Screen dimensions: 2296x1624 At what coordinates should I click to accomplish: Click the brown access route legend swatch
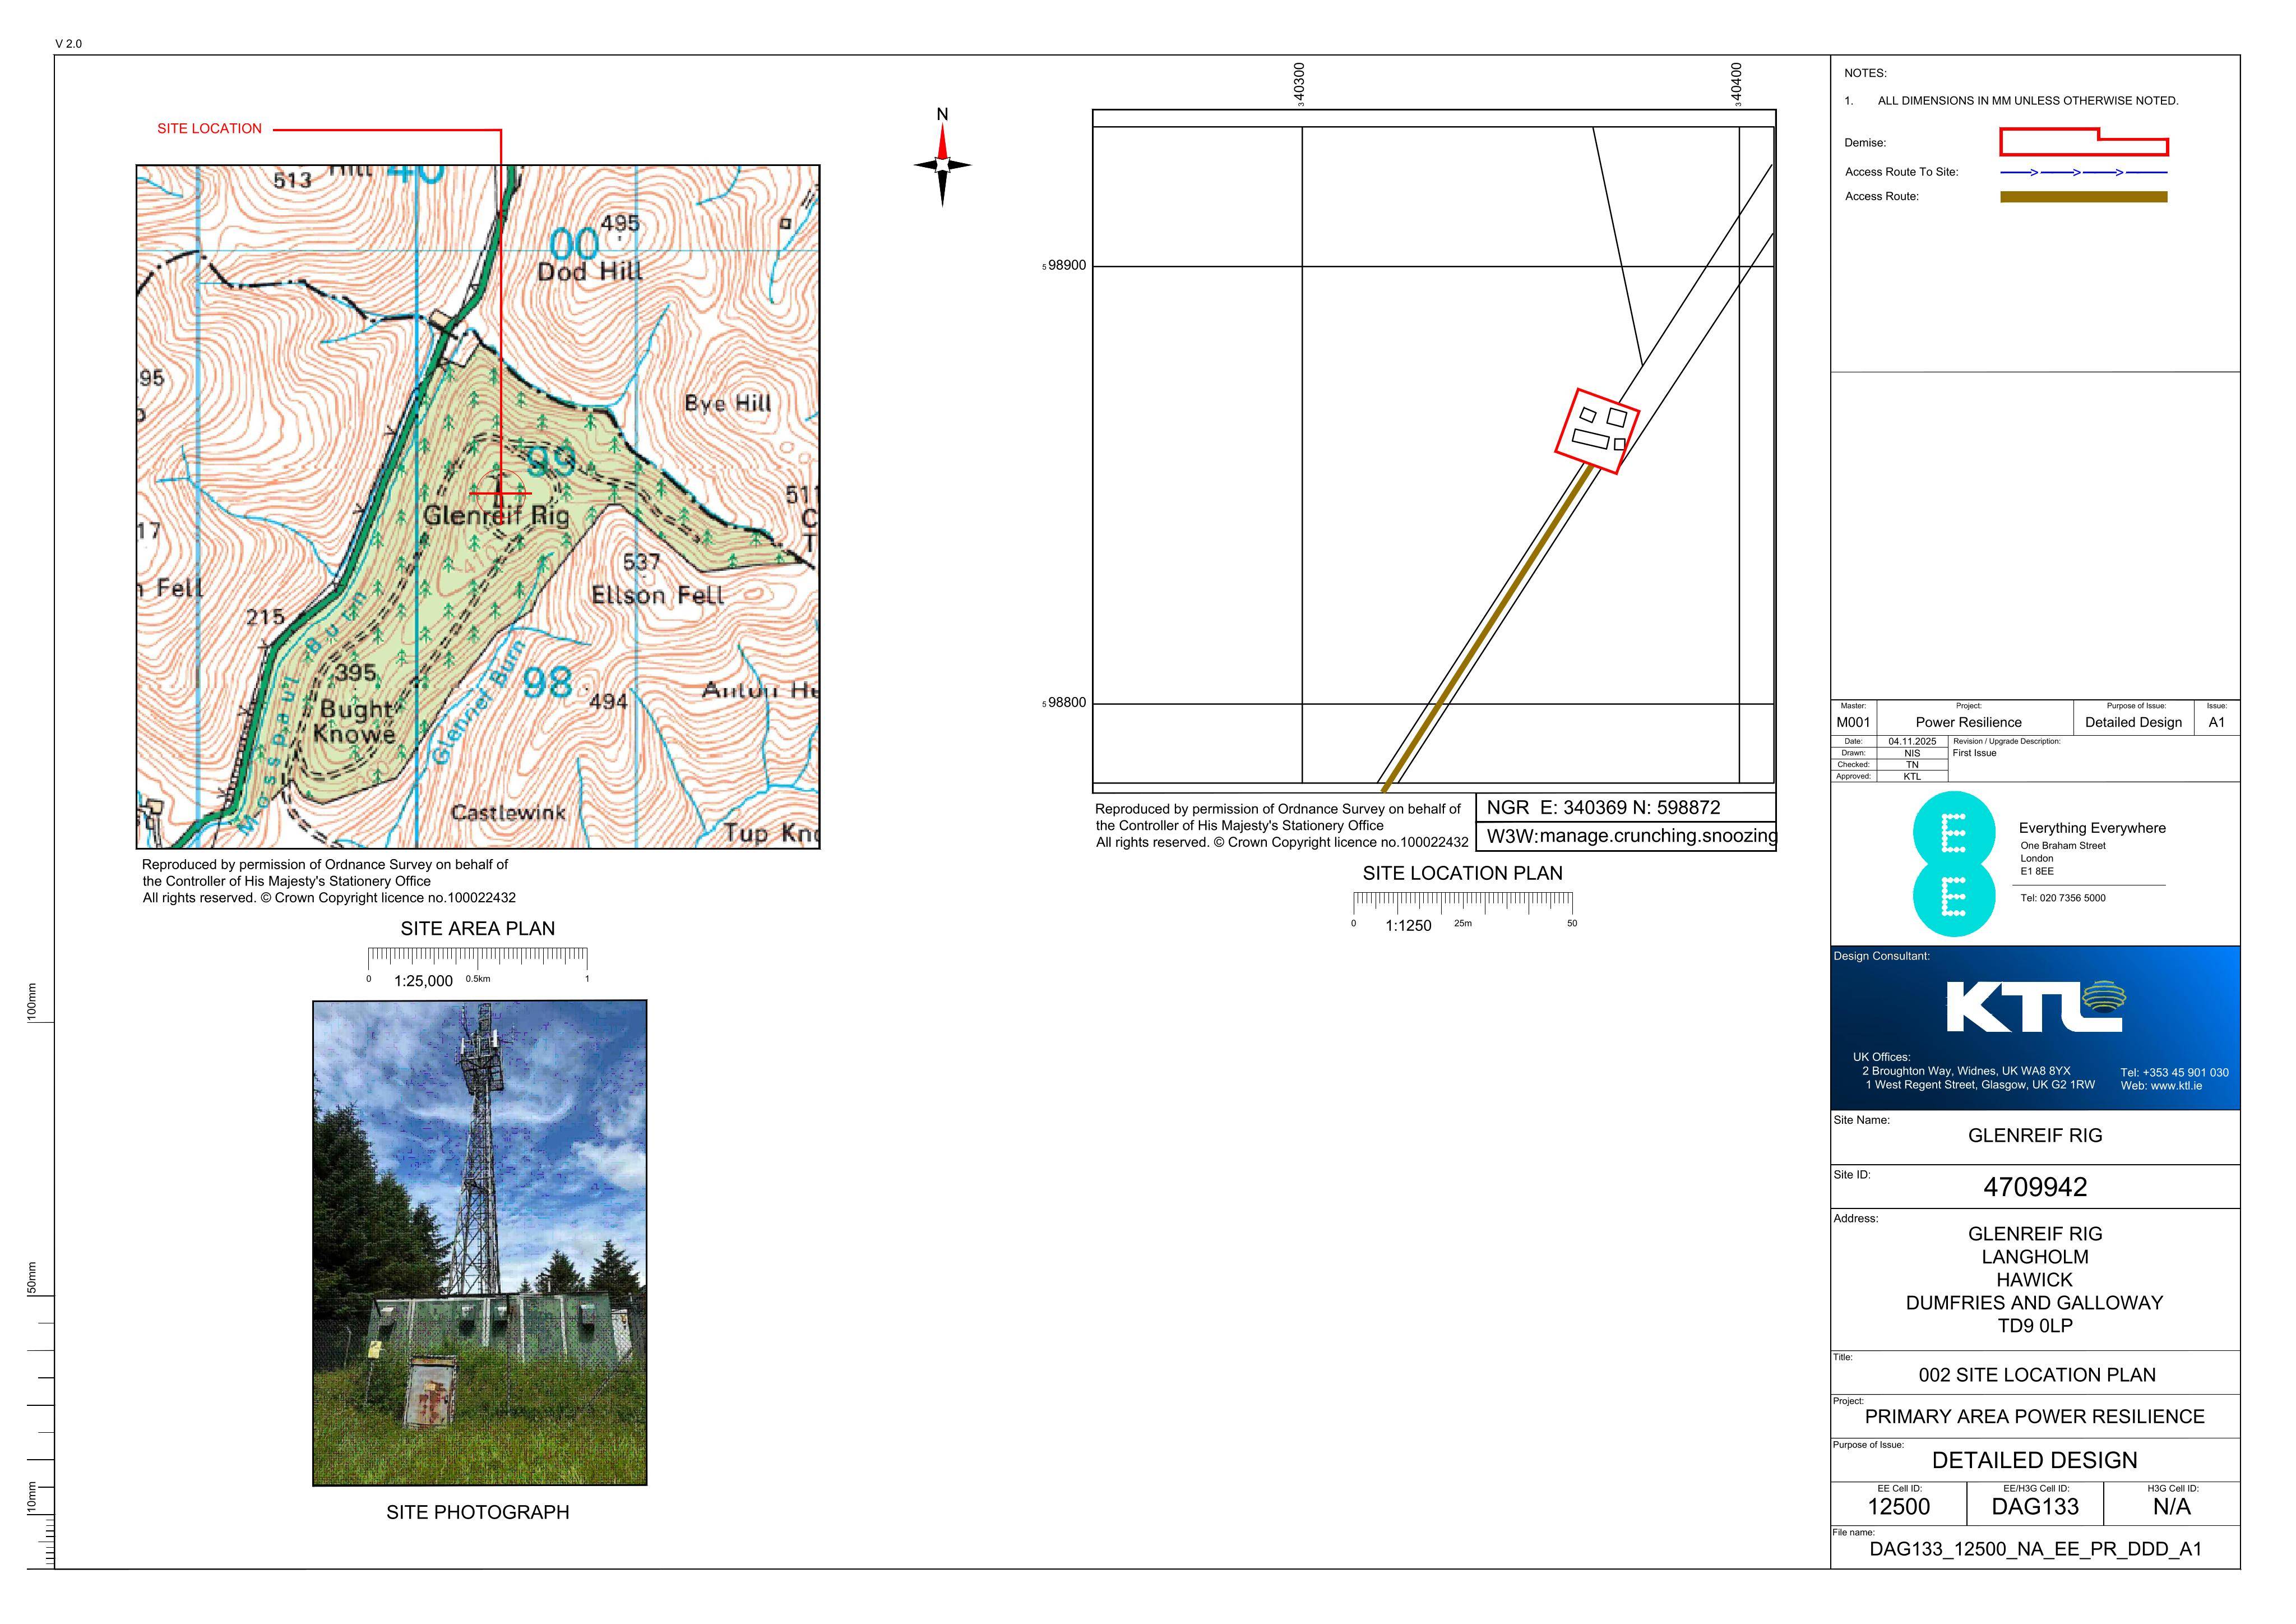tap(2084, 197)
